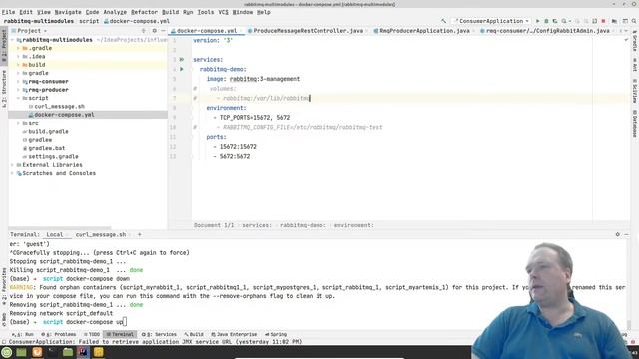Toggle Project tool window side tab
Screen dimensions: 639x359
pos(4,45)
